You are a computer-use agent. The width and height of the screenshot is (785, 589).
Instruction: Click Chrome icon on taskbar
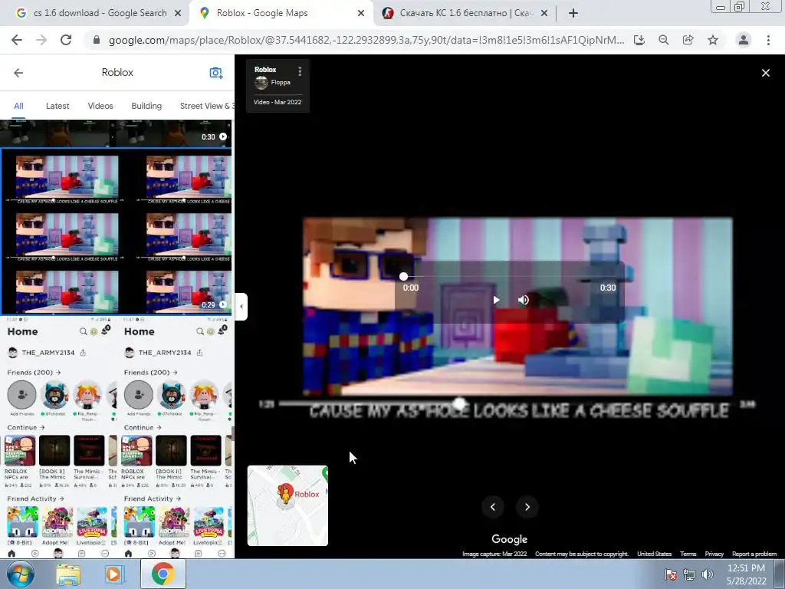[163, 574]
